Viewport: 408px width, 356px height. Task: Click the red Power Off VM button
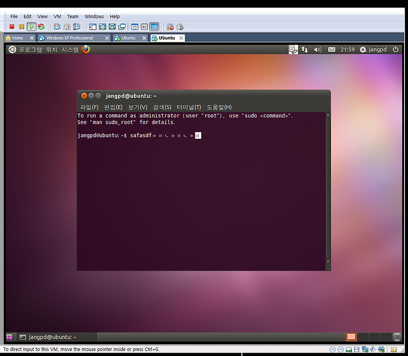pos(12,27)
